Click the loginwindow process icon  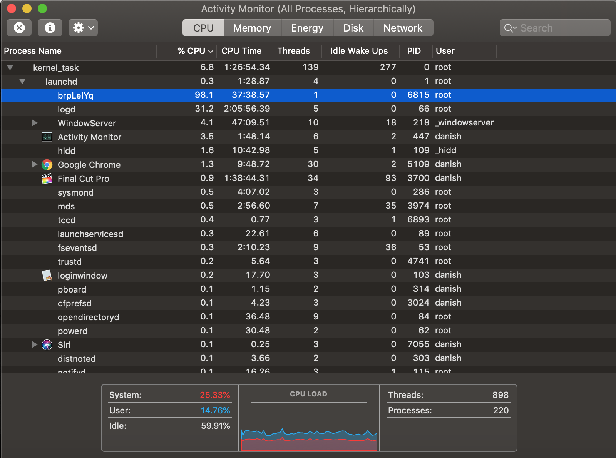(47, 276)
